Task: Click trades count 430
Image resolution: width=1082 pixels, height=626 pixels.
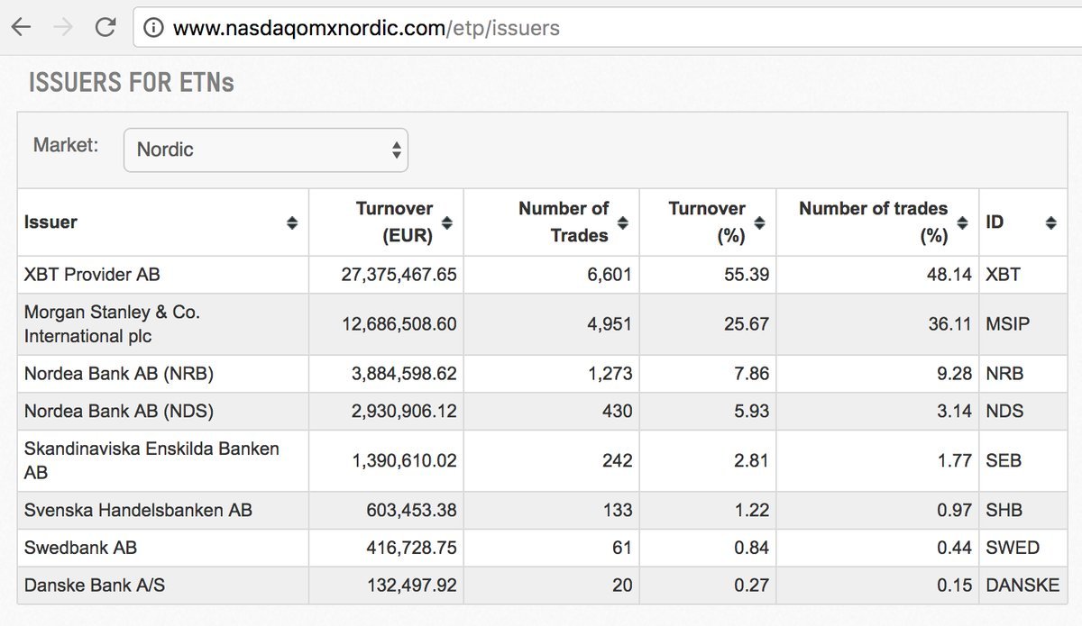Action: 617,412
